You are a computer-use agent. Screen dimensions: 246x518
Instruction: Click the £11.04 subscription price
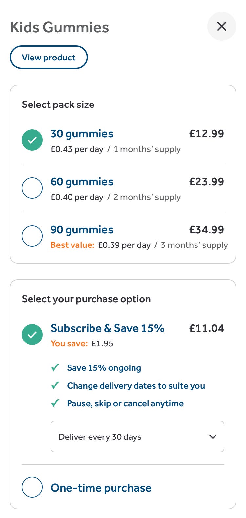tap(207, 328)
